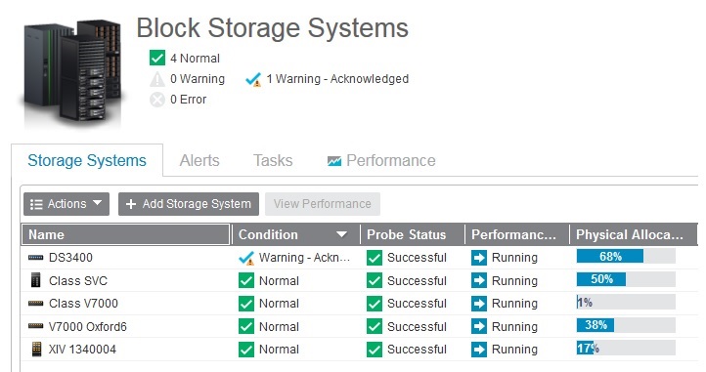
Task: Click the XIV 1340004 17% allocation bar
Action: [626, 348]
